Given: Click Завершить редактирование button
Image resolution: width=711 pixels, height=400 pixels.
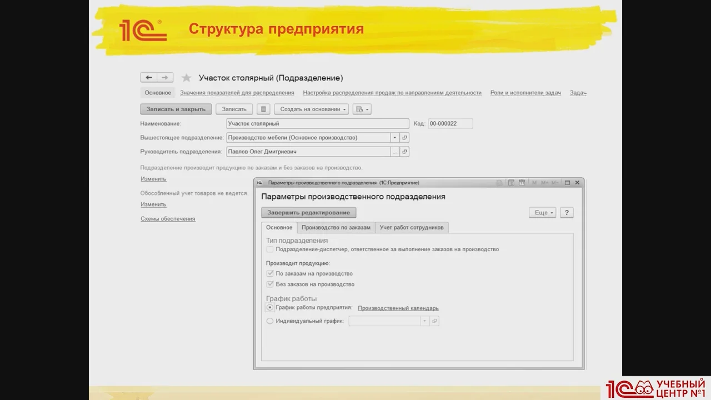Looking at the screenshot, I should click(x=308, y=212).
